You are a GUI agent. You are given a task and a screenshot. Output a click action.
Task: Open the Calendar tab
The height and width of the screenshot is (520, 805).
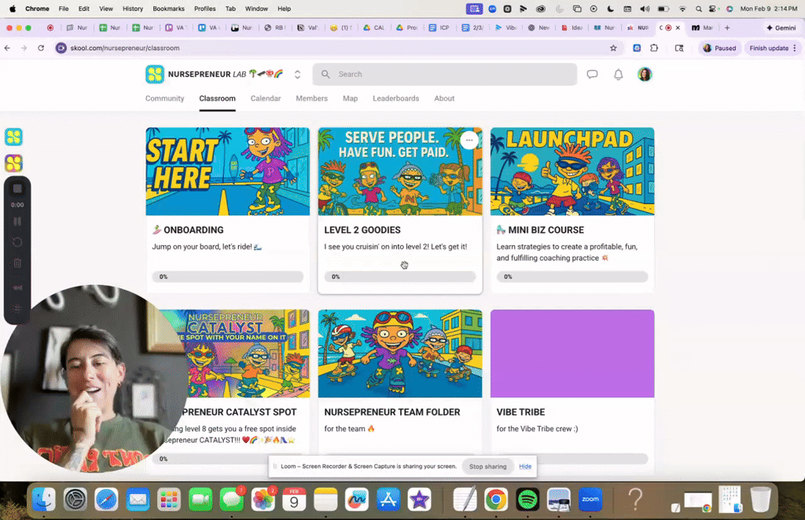(266, 98)
